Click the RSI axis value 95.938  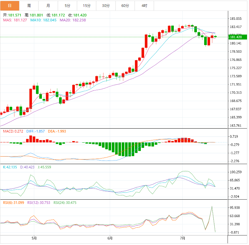point(235,208)
